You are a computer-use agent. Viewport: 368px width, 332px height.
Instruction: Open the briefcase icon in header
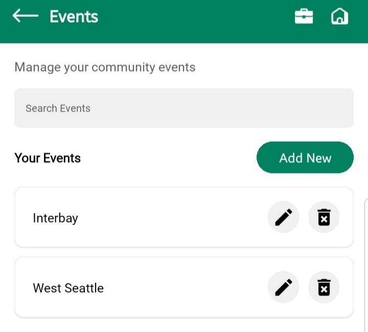pos(304,17)
